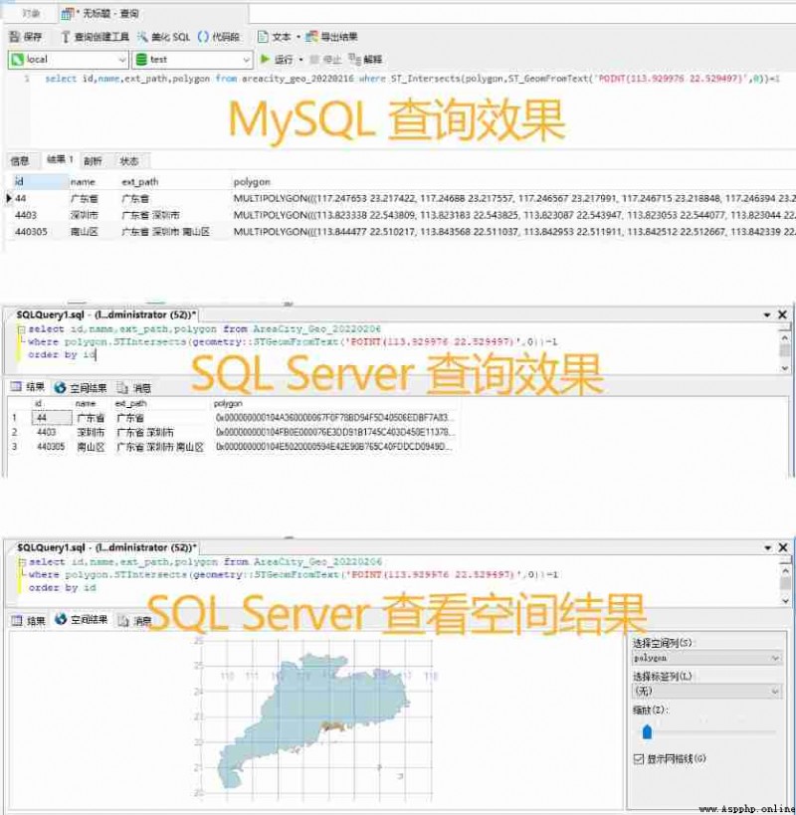The width and height of the screenshot is (796, 815).
Task: Run the MySQL query (运行)
Action: tap(277, 60)
